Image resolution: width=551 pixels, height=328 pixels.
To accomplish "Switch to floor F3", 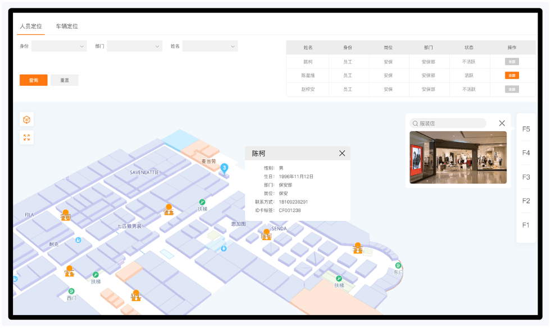I will coord(526,177).
